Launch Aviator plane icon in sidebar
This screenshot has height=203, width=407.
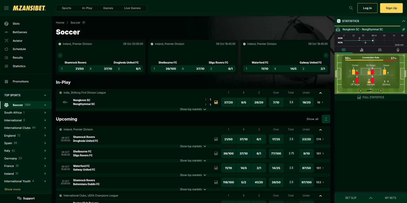6,41
